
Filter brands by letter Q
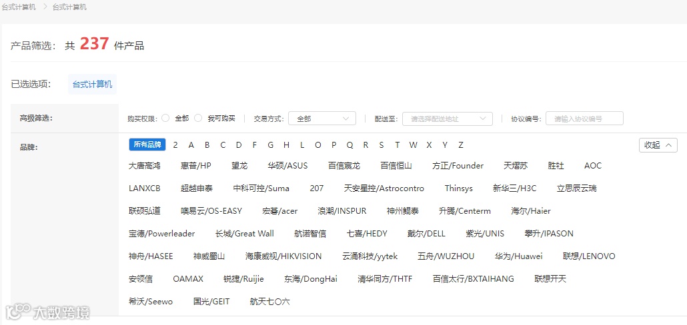[350, 145]
